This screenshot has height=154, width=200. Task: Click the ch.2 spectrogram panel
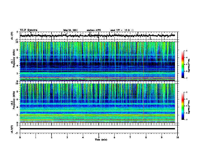tap(97, 103)
